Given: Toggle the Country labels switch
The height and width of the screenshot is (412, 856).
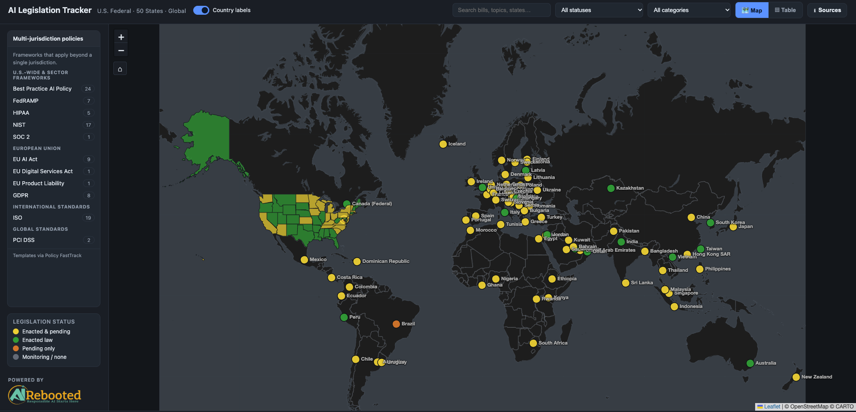Looking at the screenshot, I should tap(201, 10).
